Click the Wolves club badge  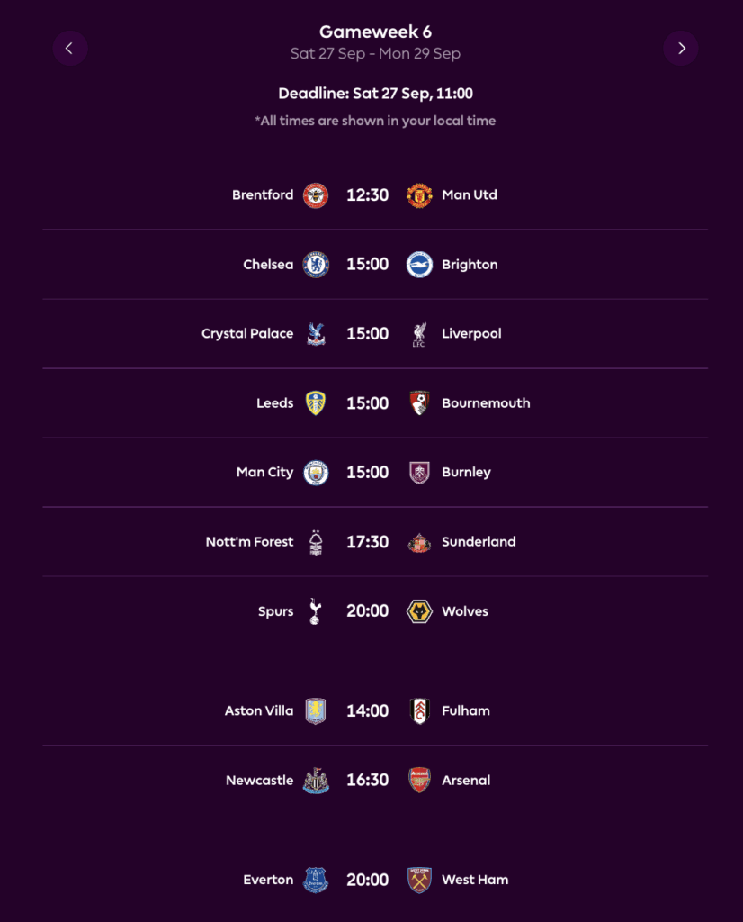[x=419, y=610]
